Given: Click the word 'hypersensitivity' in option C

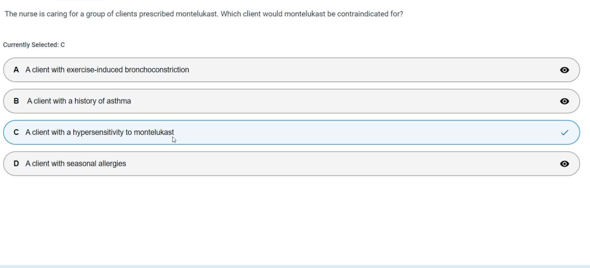Looking at the screenshot, I should coord(98,132).
